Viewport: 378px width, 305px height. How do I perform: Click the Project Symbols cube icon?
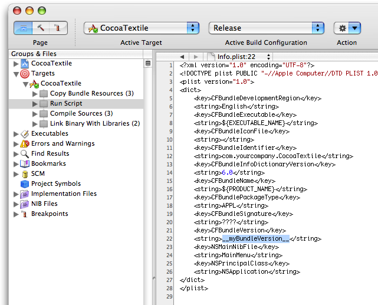(x=25, y=183)
